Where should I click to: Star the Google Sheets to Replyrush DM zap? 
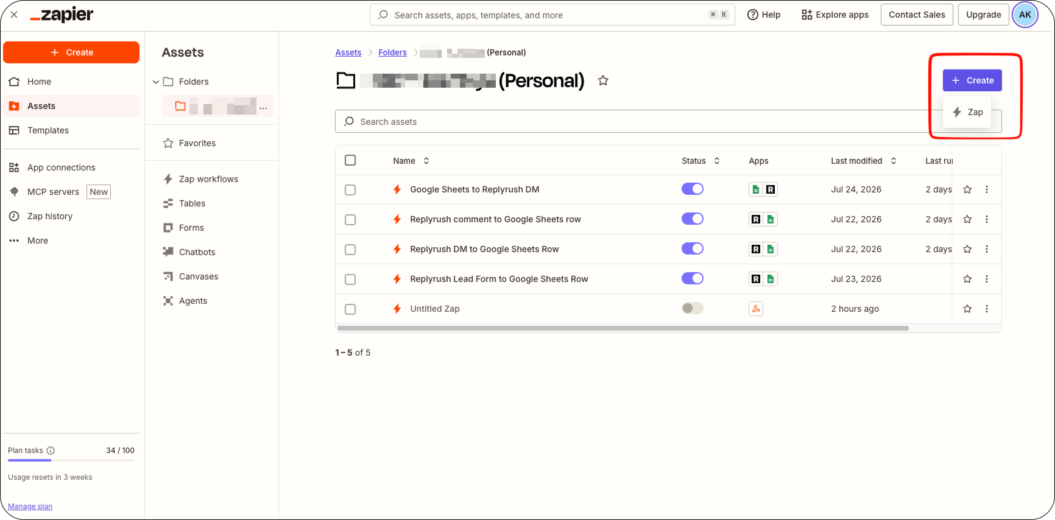[x=967, y=189]
